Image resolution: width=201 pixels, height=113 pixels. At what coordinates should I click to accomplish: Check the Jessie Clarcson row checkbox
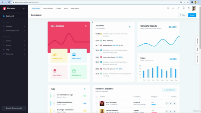click(96, 111)
